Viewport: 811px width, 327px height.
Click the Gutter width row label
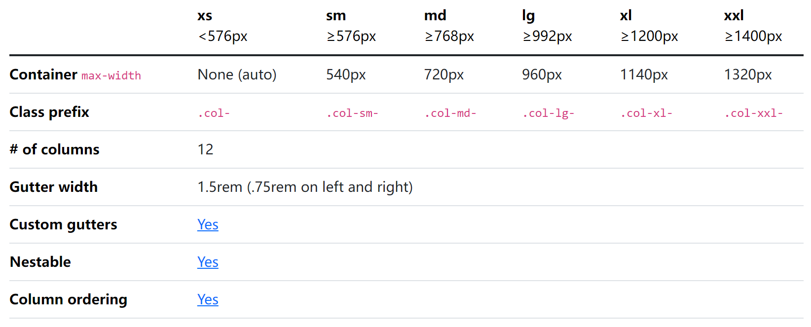54,187
